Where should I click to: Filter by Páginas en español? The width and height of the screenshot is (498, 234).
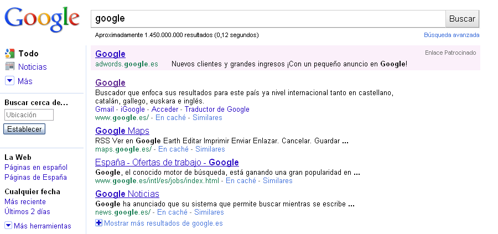pyautogui.click(x=36, y=167)
